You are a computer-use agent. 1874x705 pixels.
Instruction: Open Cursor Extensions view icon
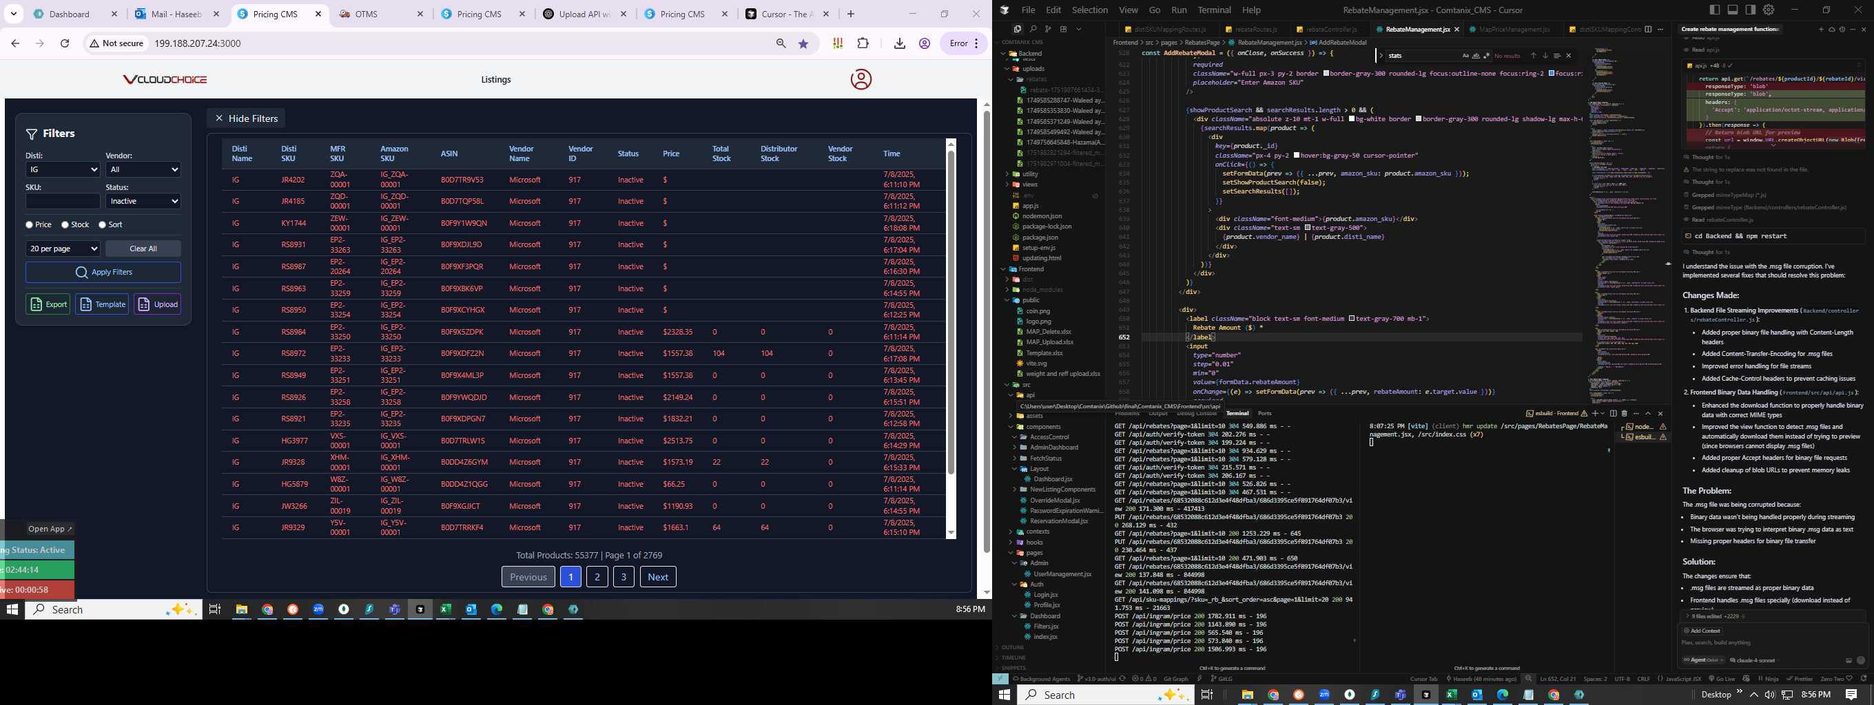tap(1063, 29)
